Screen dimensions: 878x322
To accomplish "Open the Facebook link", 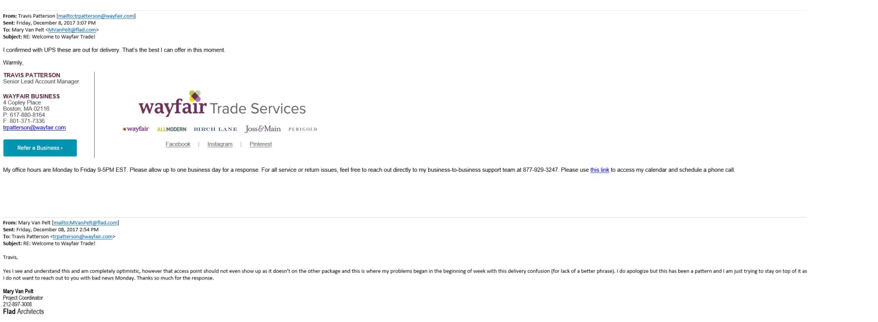I will tap(178, 144).
